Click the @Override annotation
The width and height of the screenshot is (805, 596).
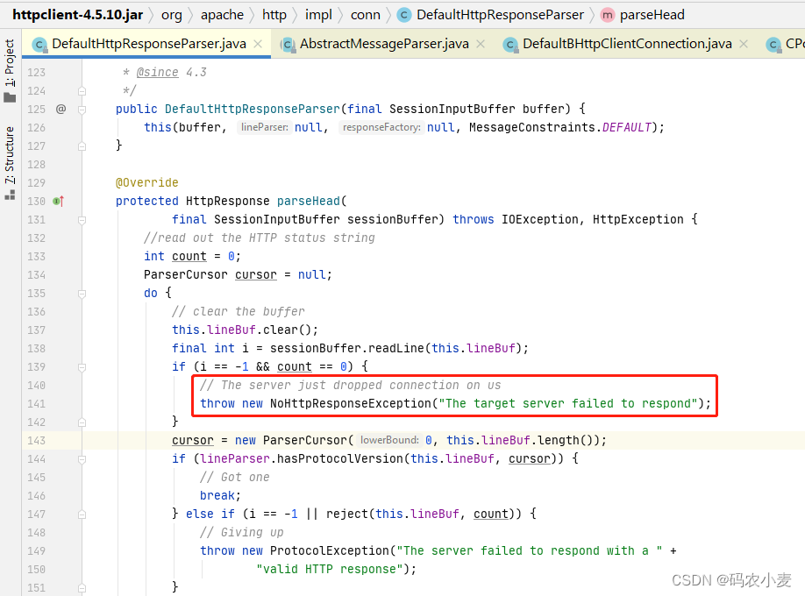pos(146,183)
